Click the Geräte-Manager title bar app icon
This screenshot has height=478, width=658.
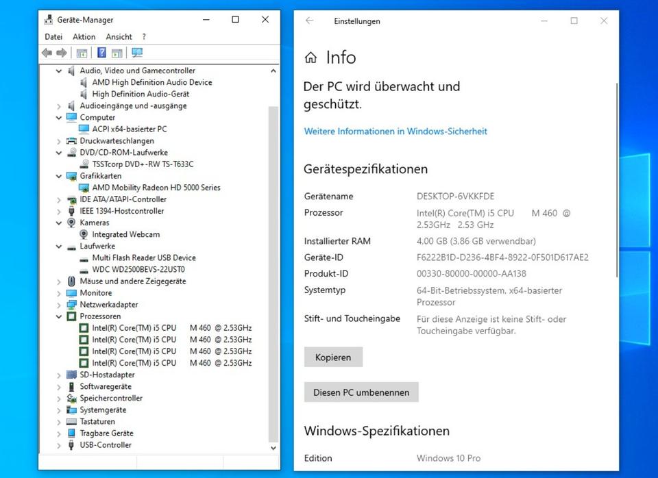pos(49,20)
